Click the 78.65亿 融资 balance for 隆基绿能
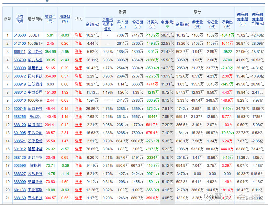268x205 pixels. (x=92, y=149)
